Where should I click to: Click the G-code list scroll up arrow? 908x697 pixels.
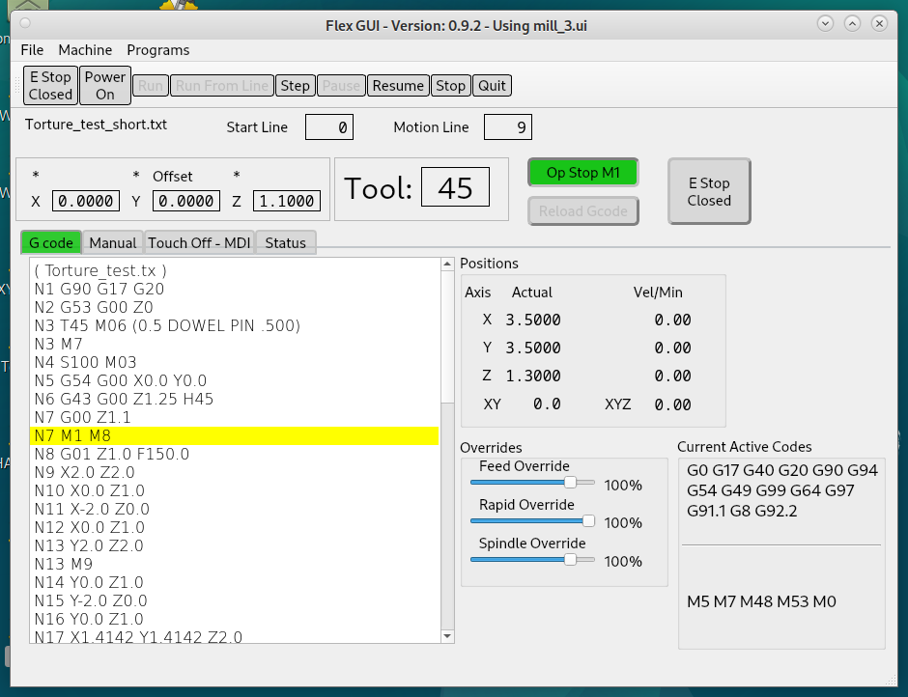(447, 265)
